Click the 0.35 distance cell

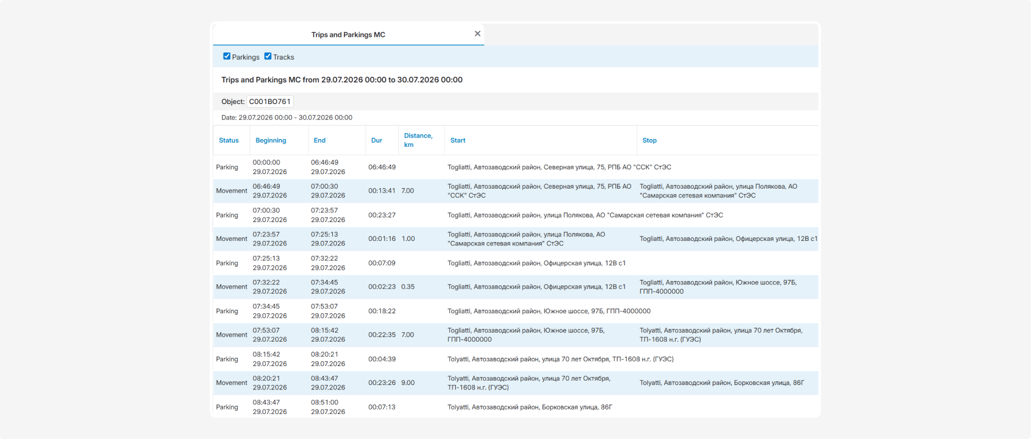408,287
